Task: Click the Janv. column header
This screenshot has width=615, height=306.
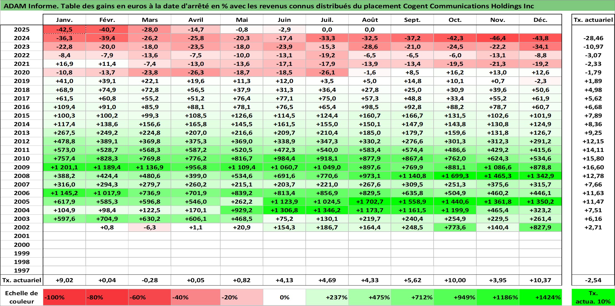Action: tap(64, 20)
